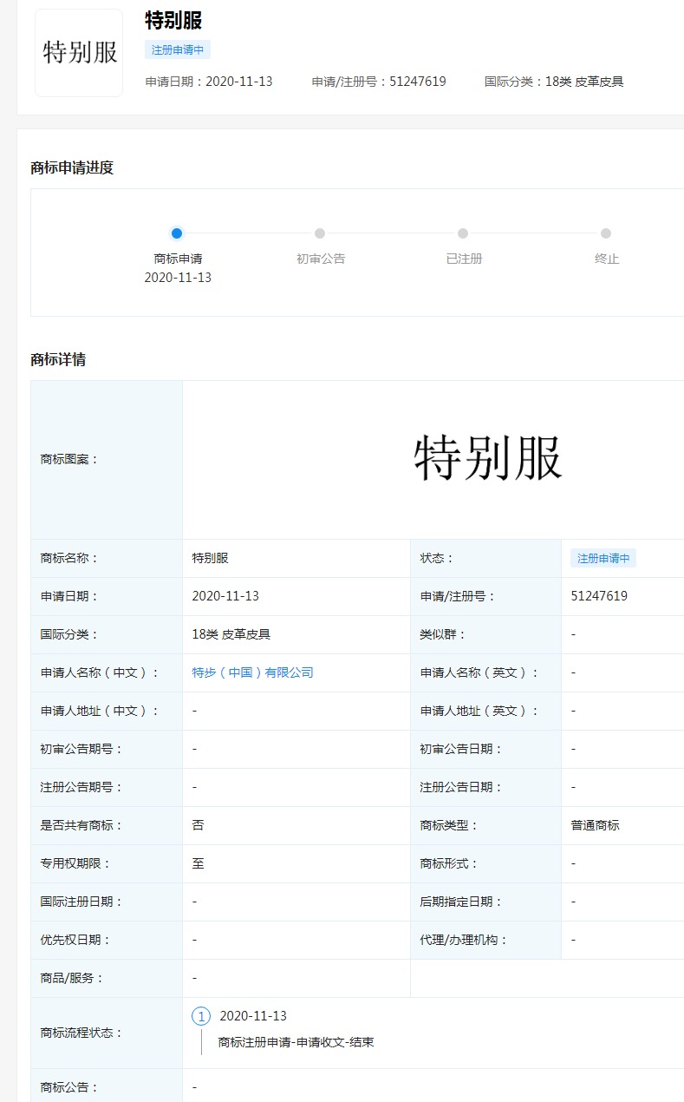The height and width of the screenshot is (1102, 684).
Task: Click the 注册申请中 badge in the 状态 row
Action: (x=603, y=558)
